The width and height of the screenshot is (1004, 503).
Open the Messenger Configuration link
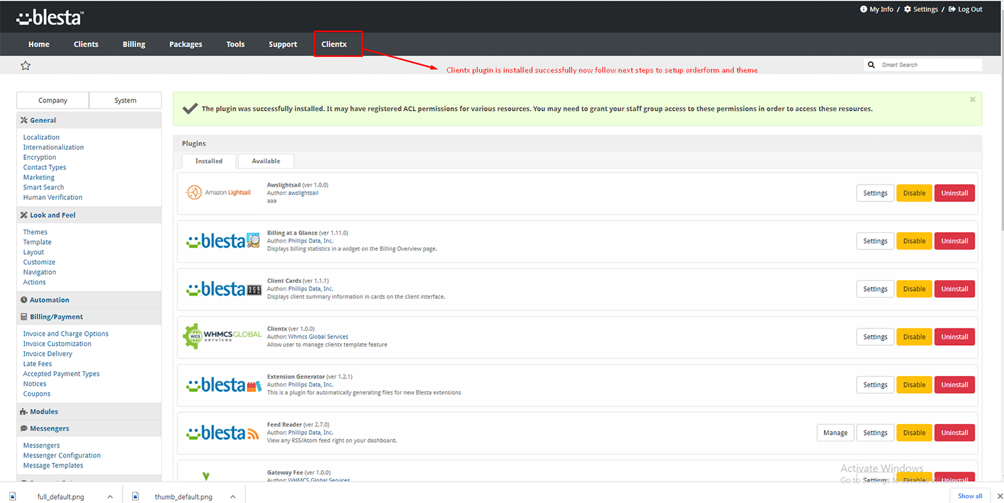(62, 456)
